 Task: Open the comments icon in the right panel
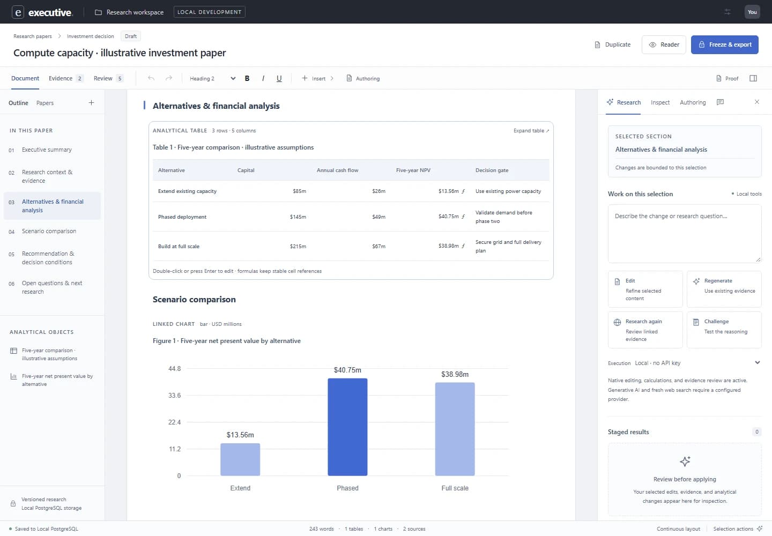pos(721,102)
